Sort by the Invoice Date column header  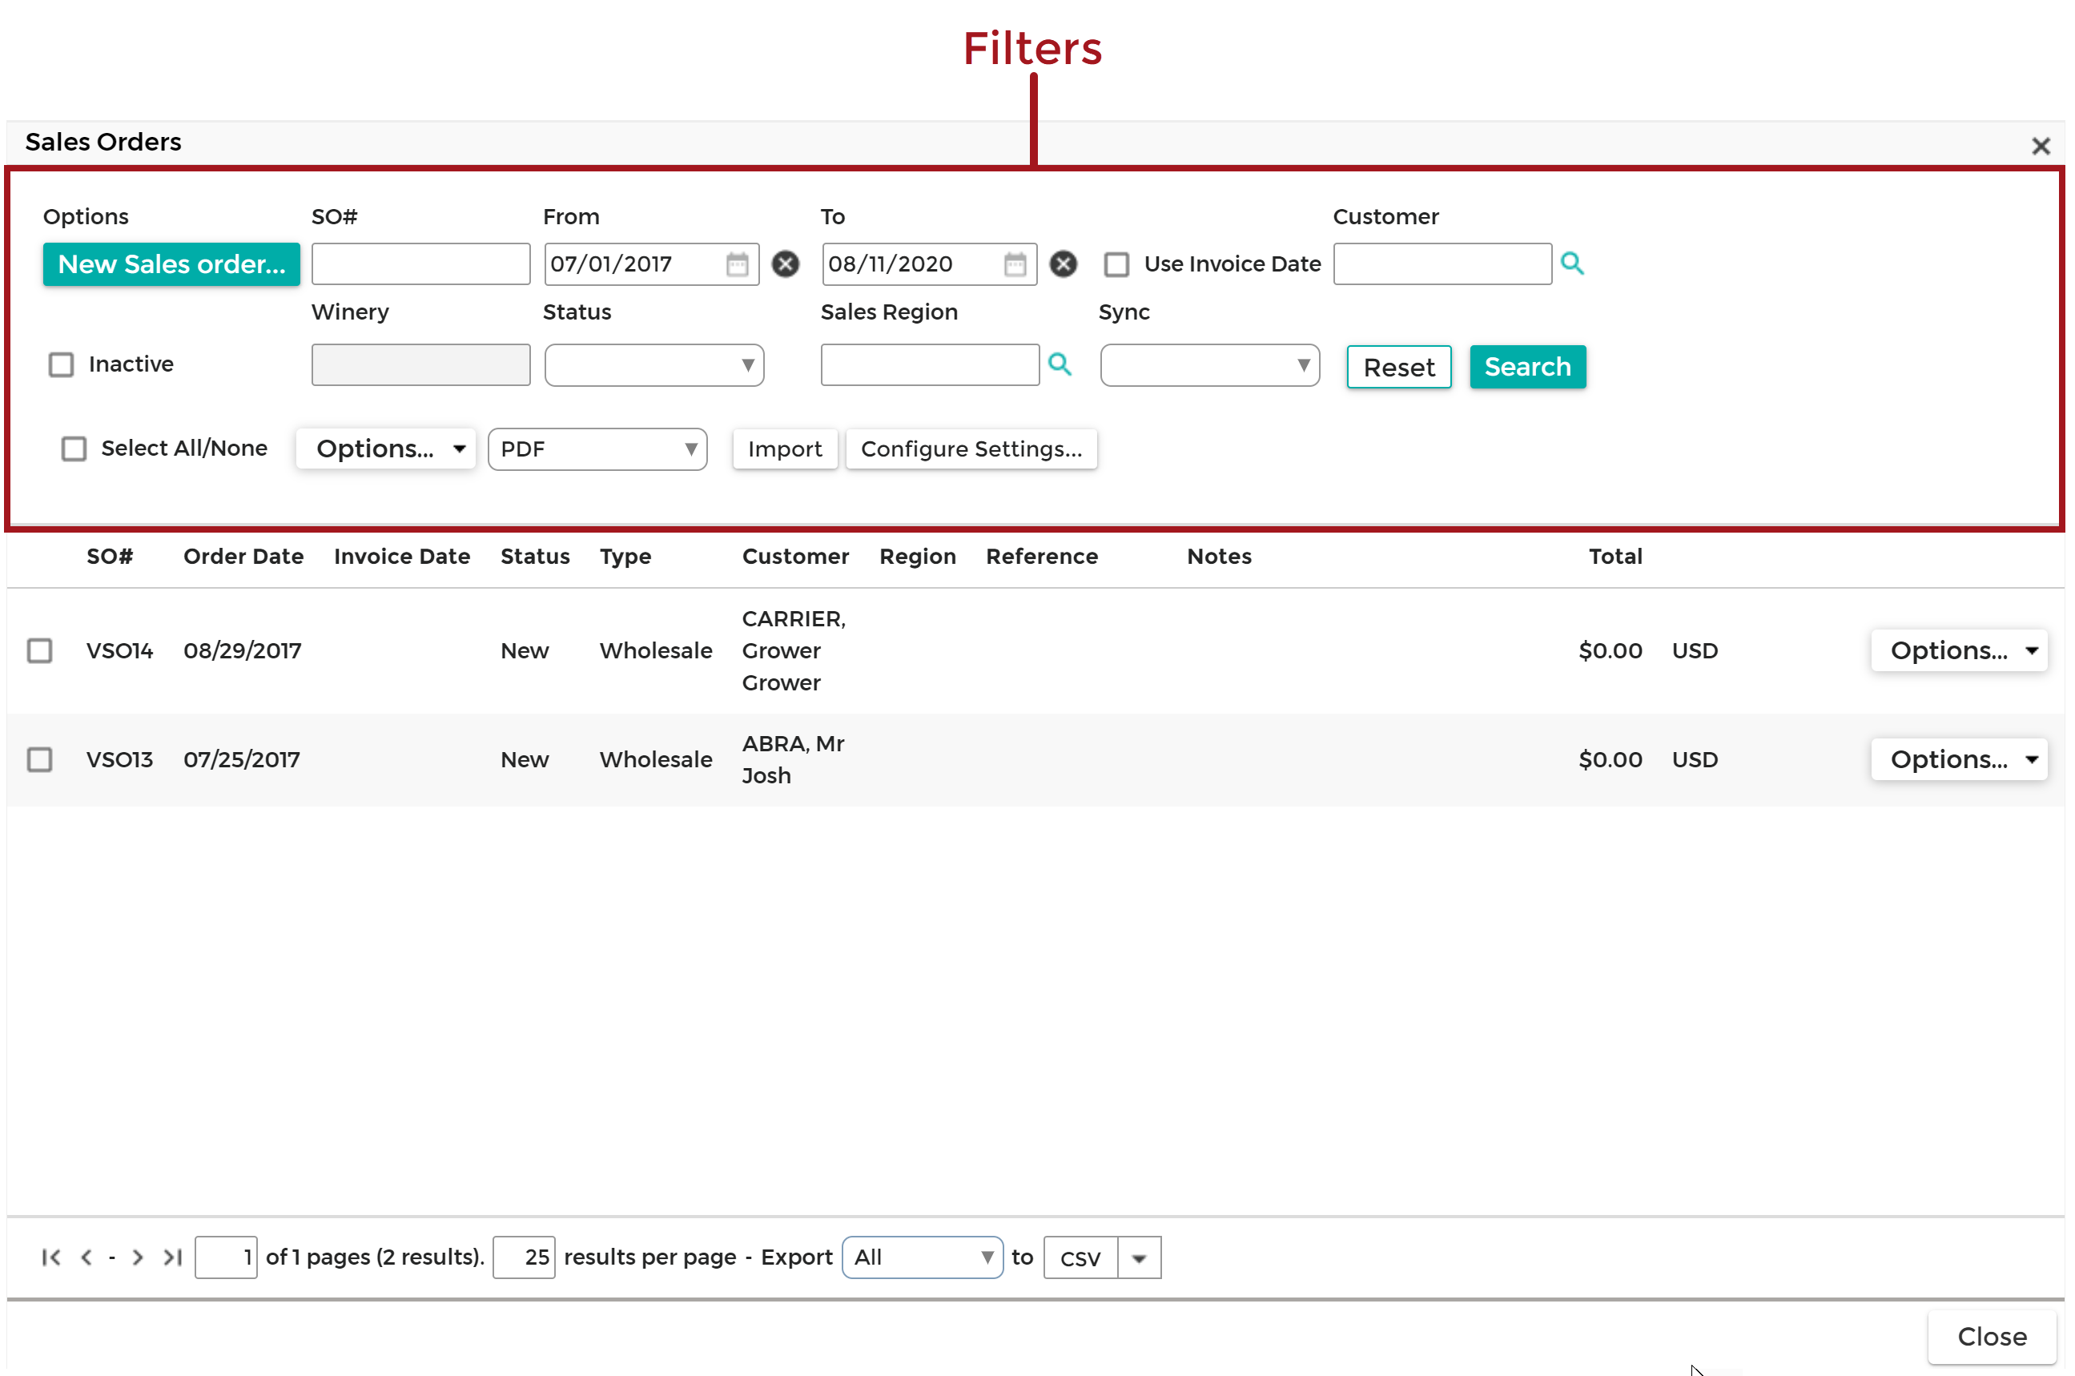click(404, 558)
